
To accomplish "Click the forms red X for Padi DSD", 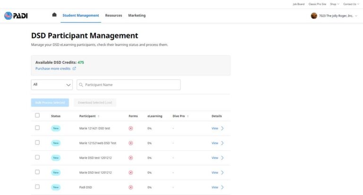I will point(131,187).
